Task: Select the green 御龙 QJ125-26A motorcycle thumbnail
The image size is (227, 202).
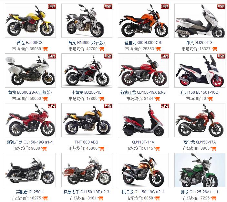Action: click(200, 170)
